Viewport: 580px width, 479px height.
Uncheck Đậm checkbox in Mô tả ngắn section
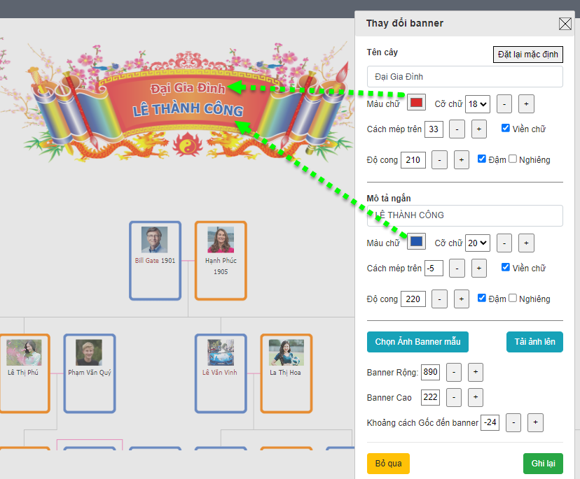(x=482, y=299)
